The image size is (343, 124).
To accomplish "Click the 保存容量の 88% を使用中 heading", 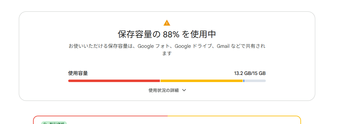I will pos(167,34).
